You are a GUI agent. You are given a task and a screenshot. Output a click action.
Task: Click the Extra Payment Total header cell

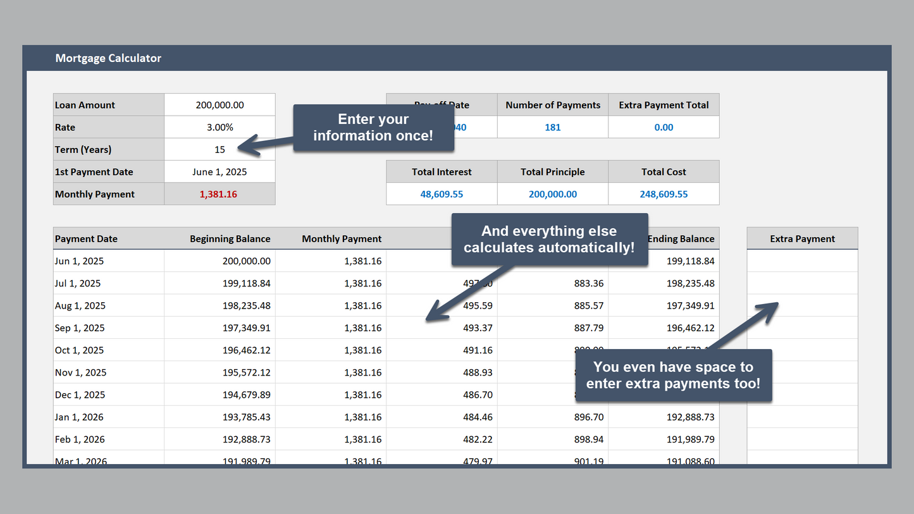click(x=664, y=105)
